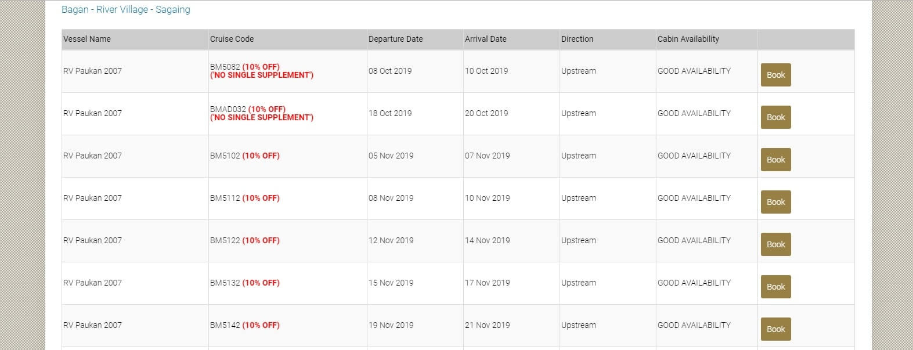Screen dimensions: 913x350
Task: Book cruise BM5102 departing 05 Nov 2019
Action: pos(775,160)
